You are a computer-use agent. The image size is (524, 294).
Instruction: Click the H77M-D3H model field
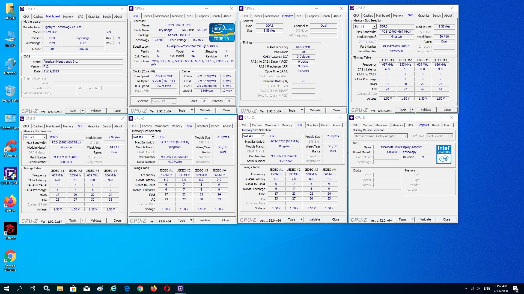[68, 32]
